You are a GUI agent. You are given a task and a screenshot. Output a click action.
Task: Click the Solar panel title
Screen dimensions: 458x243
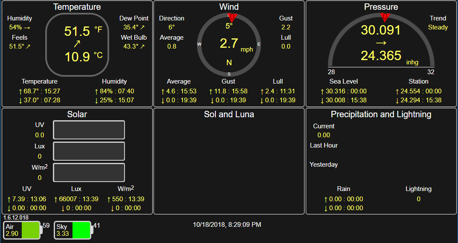[x=77, y=114]
